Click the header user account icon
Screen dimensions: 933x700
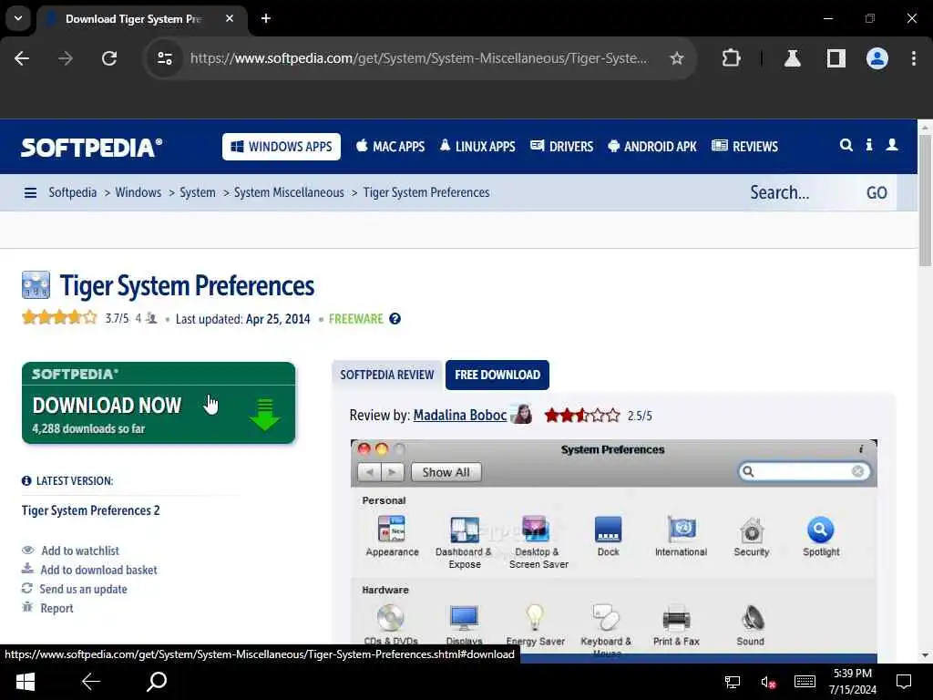click(x=892, y=145)
